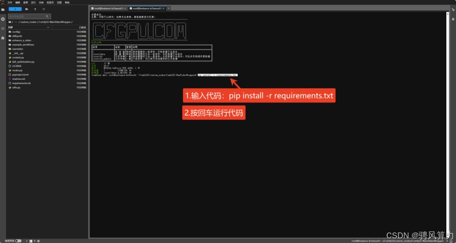Close the first terminal tab
This screenshot has height=243, width=456.
pyautogui.click(x=125, y=8)
